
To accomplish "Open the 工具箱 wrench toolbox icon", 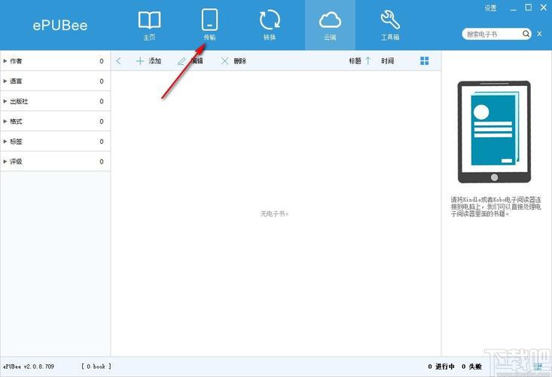I will (x=390, y=23).
